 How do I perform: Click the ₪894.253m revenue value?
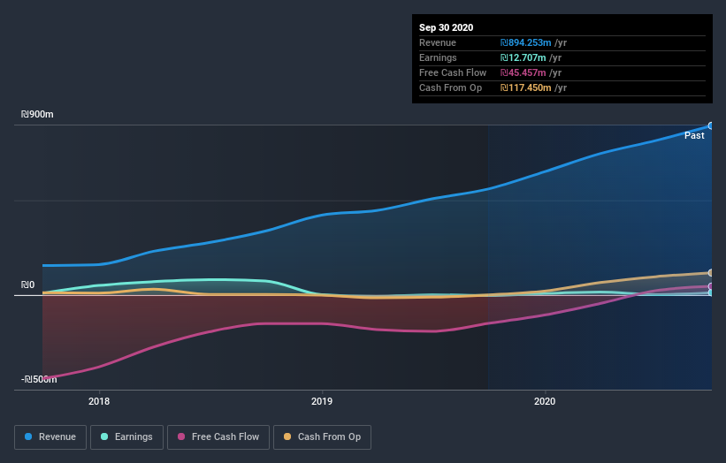pyautogui.click(x=525, y=42)
